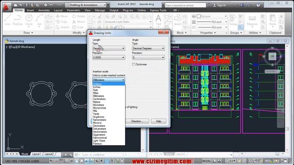This screenshot has width=294, height=165.
Task: Choose the Scale tool in Modify panel
Action: click(x=78, y=27)
